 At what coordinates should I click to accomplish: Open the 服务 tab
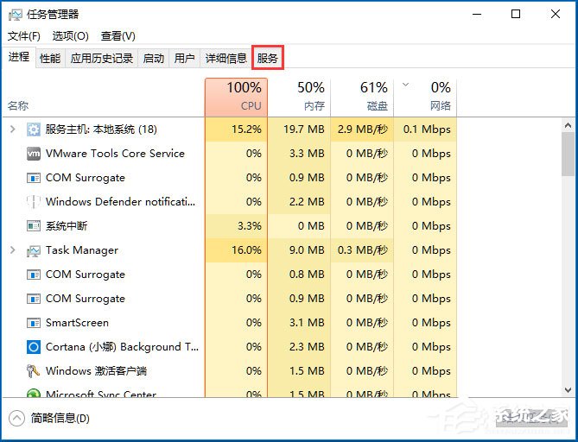268,59
